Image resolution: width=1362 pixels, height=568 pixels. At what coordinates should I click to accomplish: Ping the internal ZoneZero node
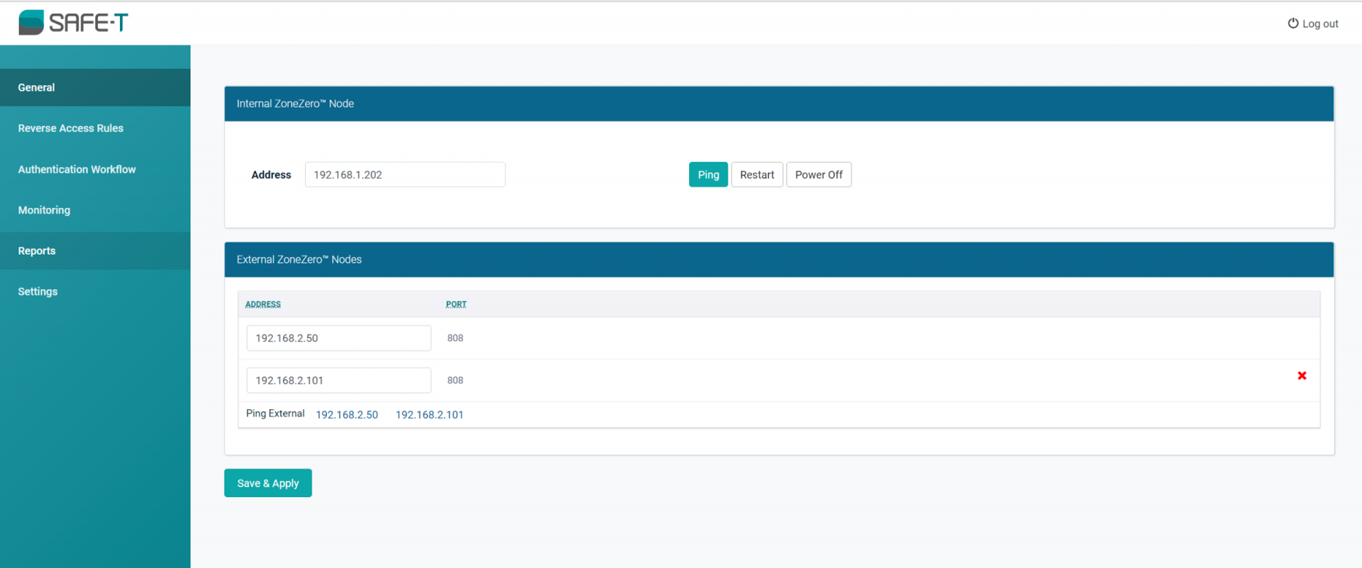(708, 174)
